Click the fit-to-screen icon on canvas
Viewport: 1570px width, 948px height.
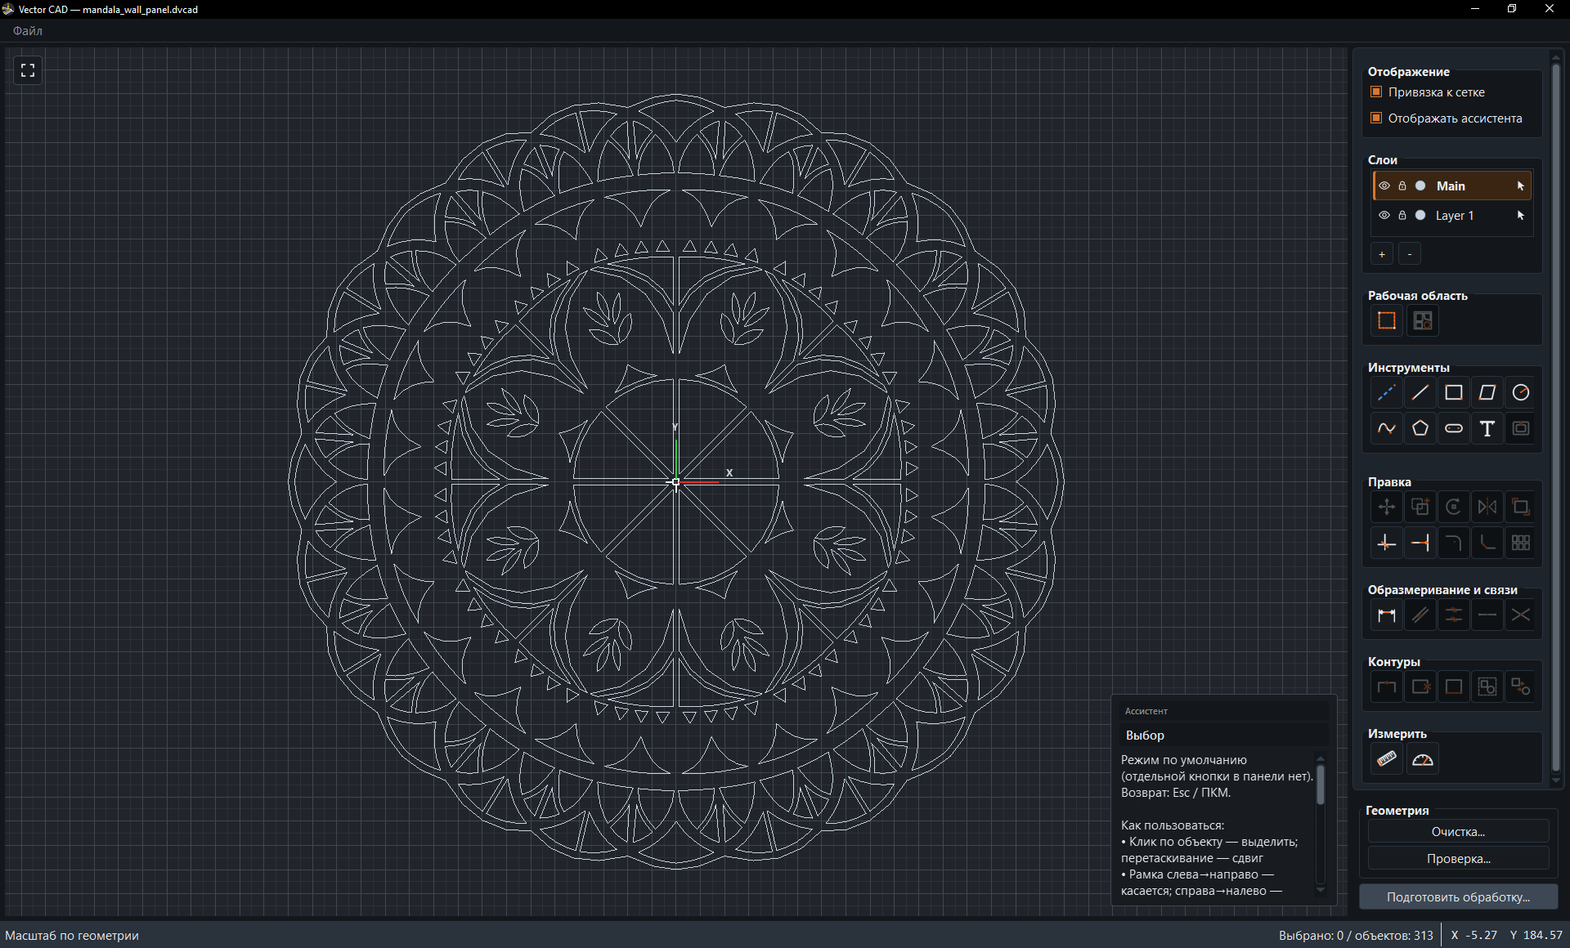[x=28, y=70]
